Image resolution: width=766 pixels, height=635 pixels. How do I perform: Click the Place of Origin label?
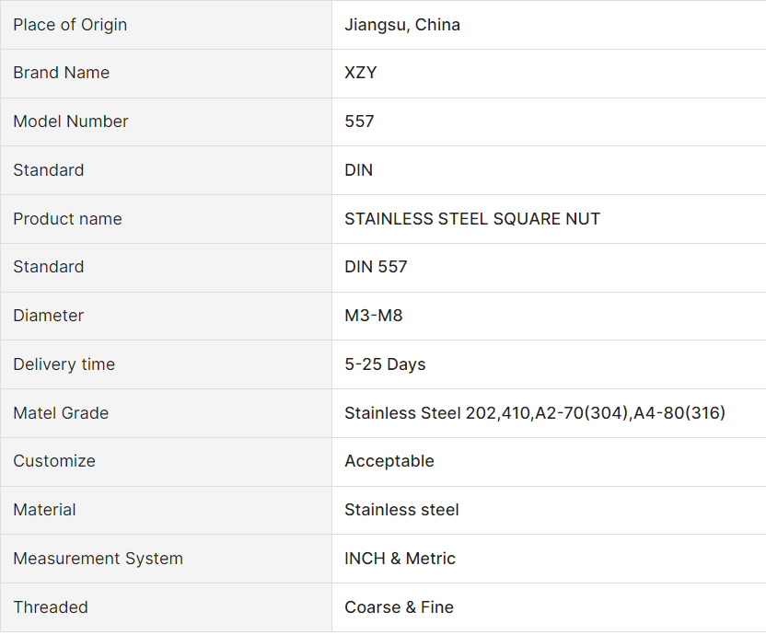coord(70,25)
